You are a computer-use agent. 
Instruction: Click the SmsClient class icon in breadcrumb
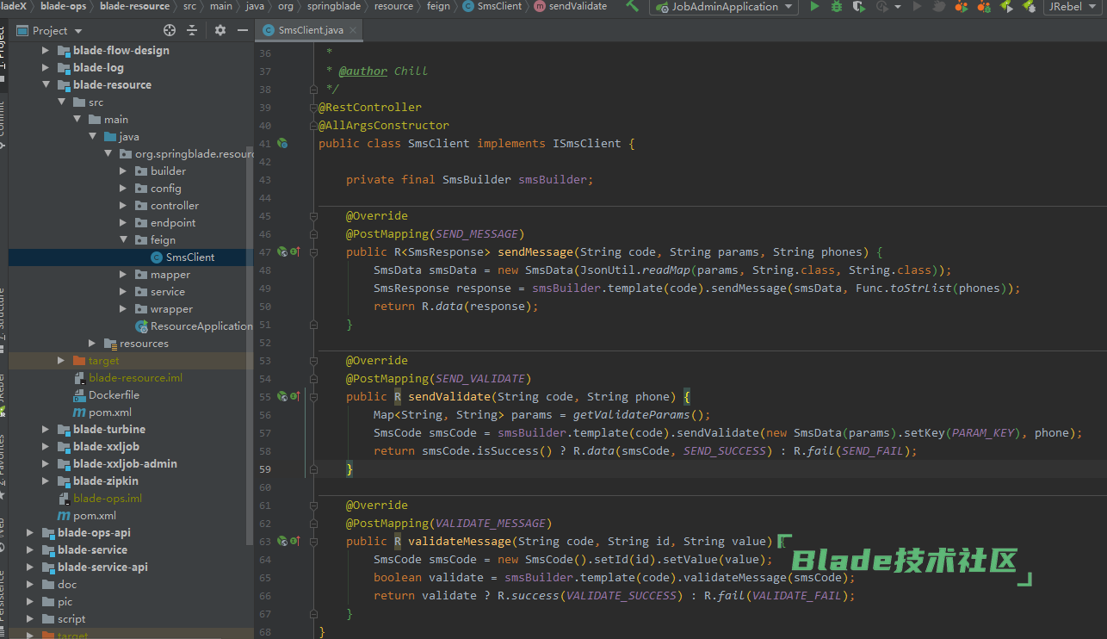coord(468,6)
